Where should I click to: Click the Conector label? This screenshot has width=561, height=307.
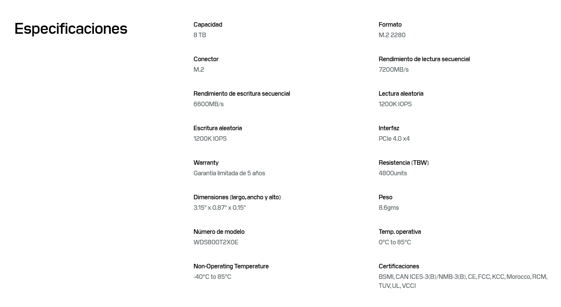coord(206,59)
